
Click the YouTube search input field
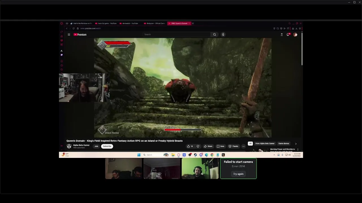tap(177, 34)
